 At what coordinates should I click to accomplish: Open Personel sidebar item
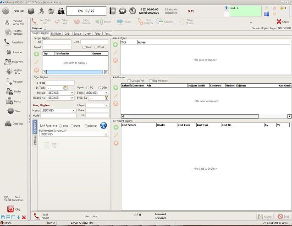pyautogui.click(x=14, y=81)
